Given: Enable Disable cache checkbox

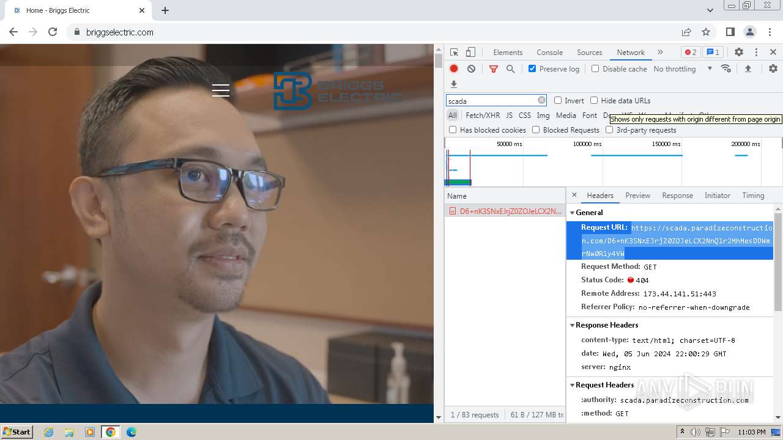Looking at the screenshot, I should [x=595, y=69].
